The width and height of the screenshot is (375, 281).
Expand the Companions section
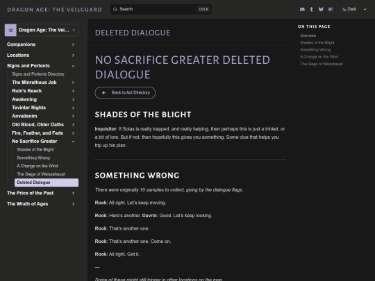pyautogui.click(x=73, y=44)
